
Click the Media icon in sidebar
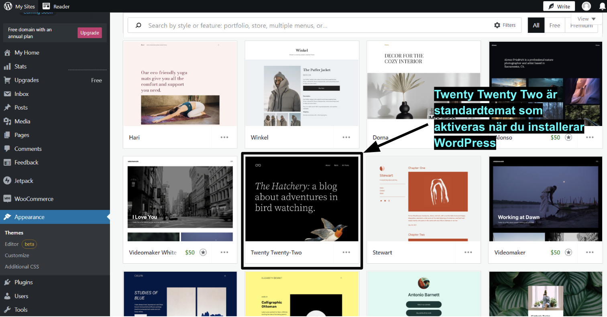7,121
